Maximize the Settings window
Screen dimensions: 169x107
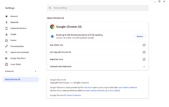pos(159,1)
